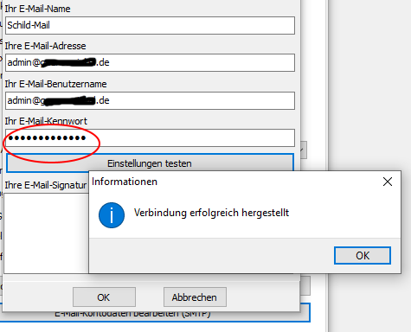The image size is (411, 332).
Task: Focus the Ihre E-Mail-Adresse input field
Action: [x=150, y=62]
